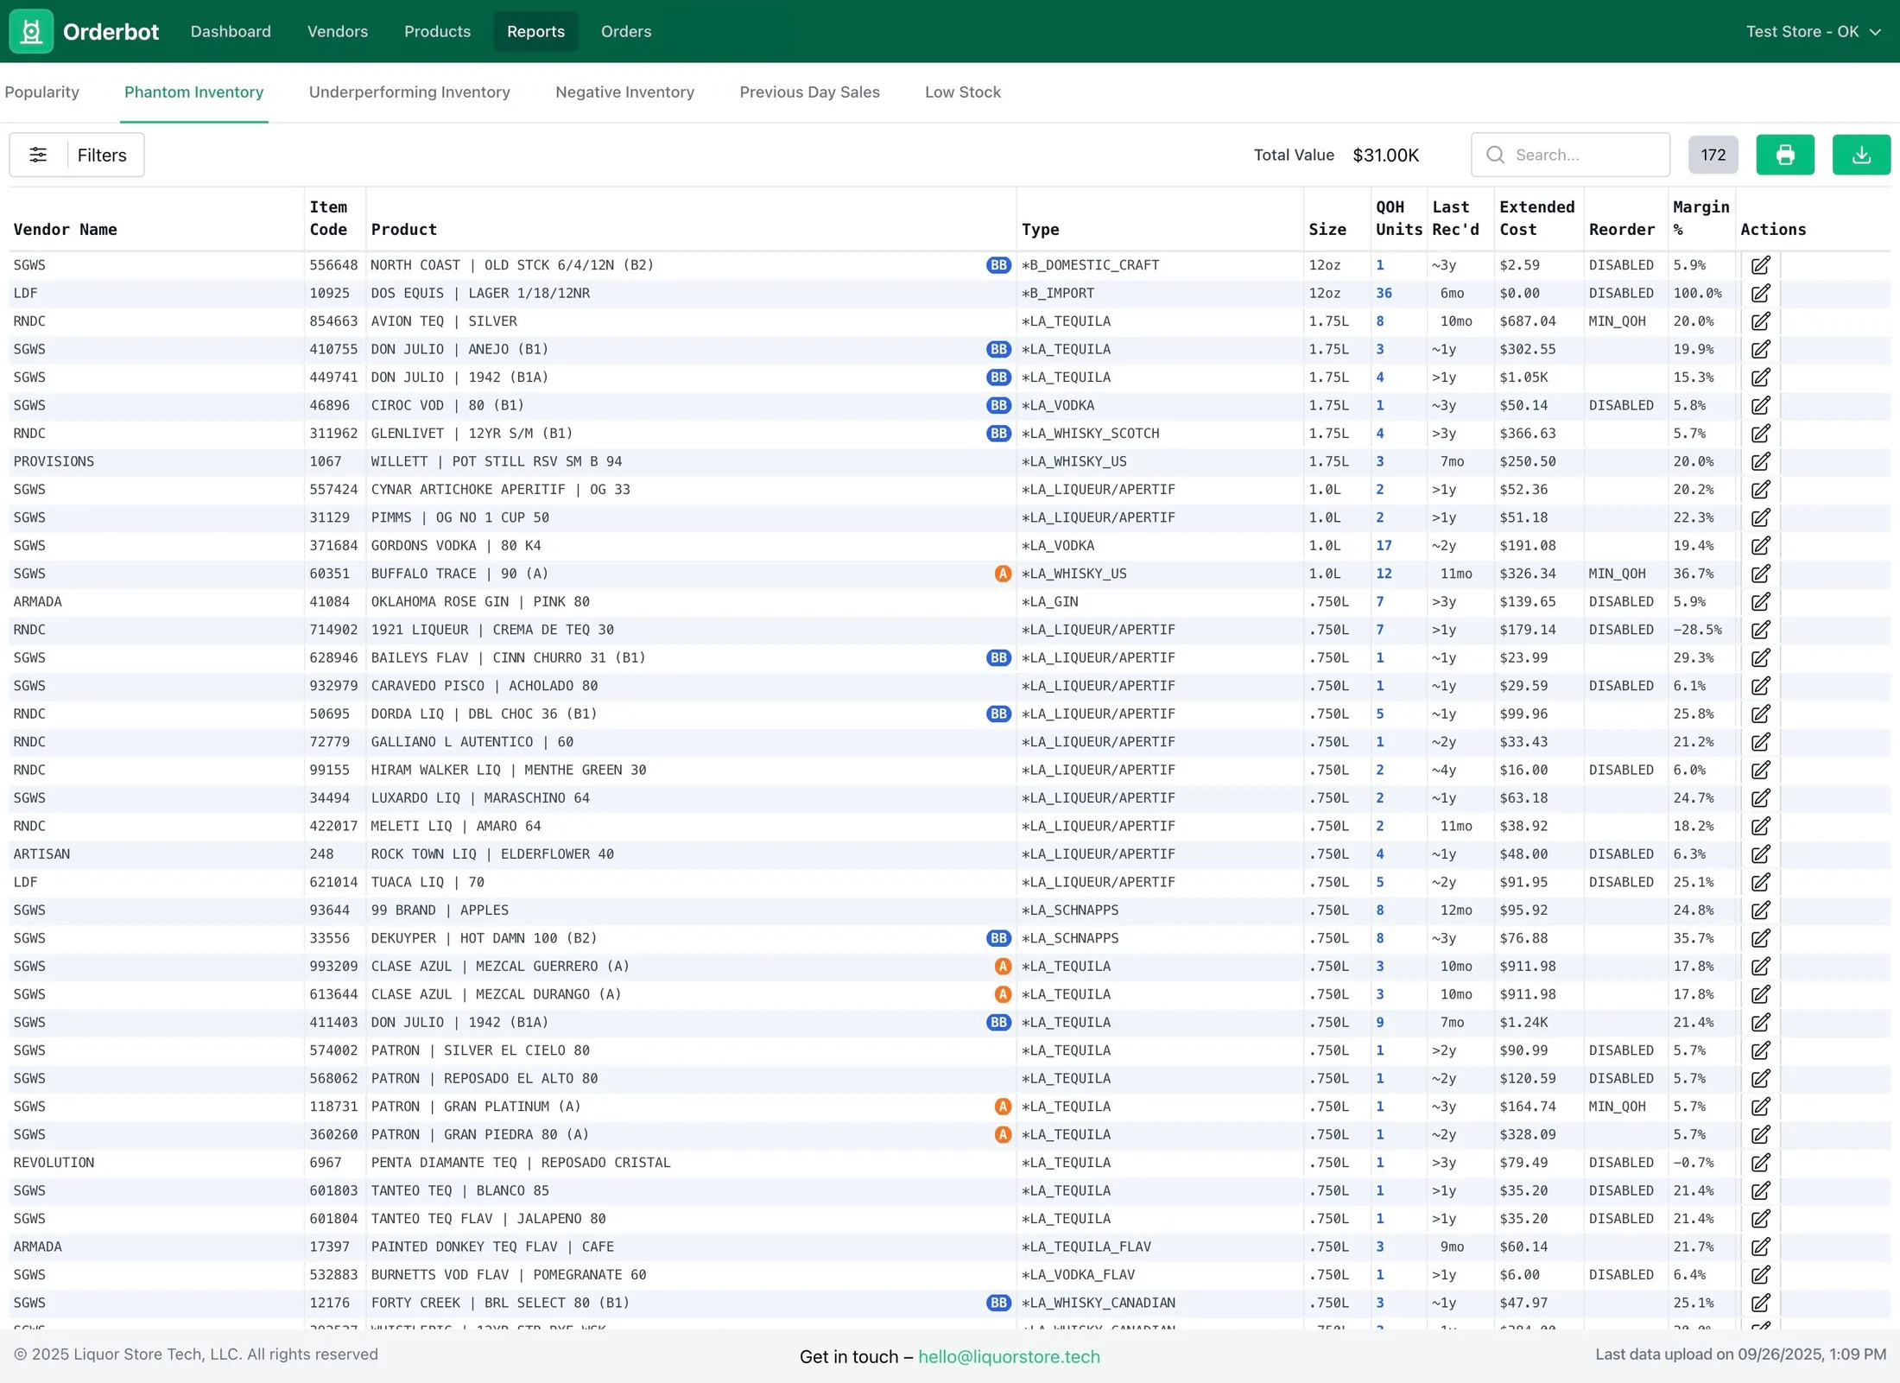Select the PROVISIONS vendor cell
Viewport: 1900px width, 1383px height.
(x=54, y=461)
